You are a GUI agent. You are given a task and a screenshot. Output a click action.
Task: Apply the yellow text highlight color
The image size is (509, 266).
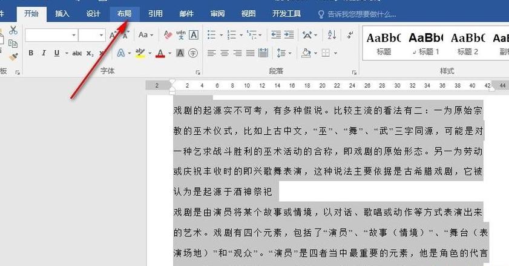point(140,53)
